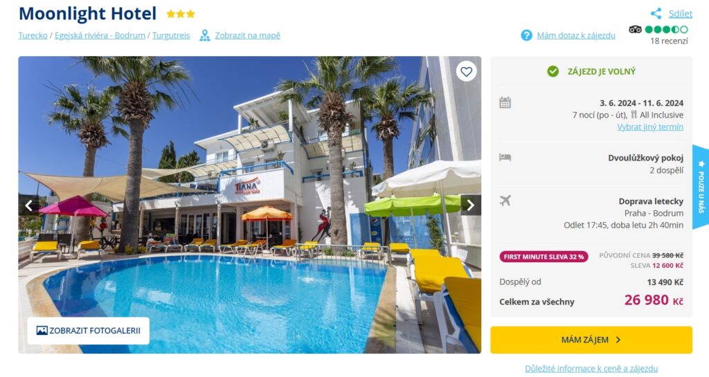
Task: Click the question mark help icon
Action: [x=526, y=35]
